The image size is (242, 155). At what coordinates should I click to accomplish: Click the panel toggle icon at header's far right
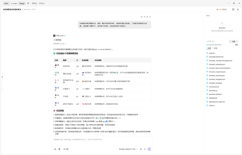(x=238, y=9)
